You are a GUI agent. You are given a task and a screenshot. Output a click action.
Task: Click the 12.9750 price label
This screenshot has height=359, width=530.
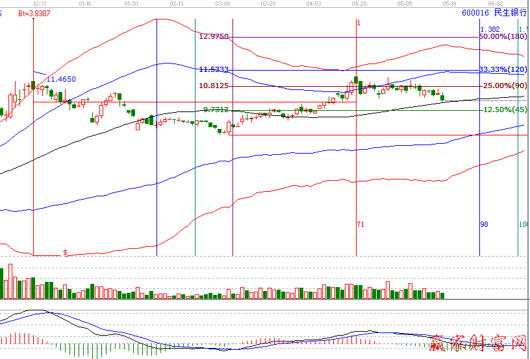point(214,37)
